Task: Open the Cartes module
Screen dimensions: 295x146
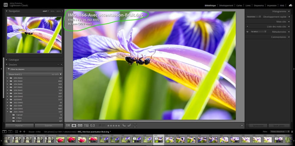Action: [x=239, y=5]
